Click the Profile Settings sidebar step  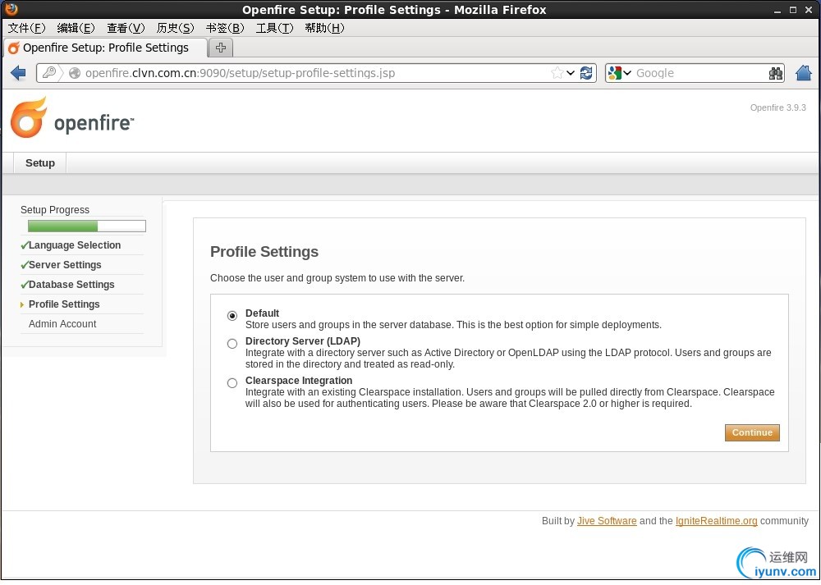pyautogui.click(x=64, y=304)
